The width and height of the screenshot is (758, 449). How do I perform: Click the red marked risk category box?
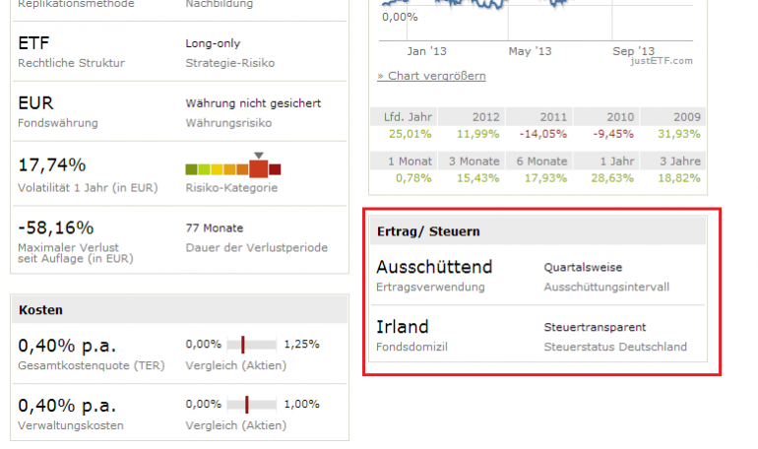point(258,168)
